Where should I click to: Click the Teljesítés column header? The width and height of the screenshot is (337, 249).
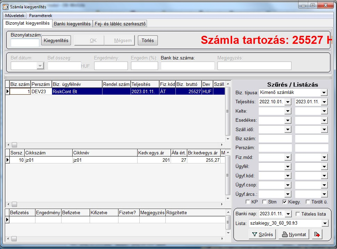[x=145, y=85]
